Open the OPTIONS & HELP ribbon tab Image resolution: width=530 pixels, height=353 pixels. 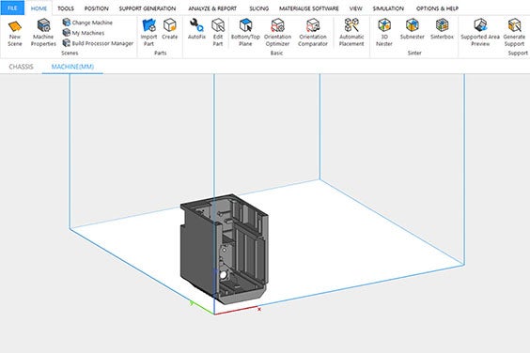tap(437, 8)
